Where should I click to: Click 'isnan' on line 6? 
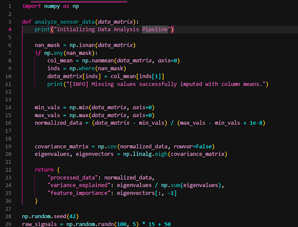pos(87,45)
